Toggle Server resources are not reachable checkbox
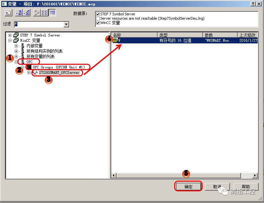 pyautogui.click(x=98, y=18)
